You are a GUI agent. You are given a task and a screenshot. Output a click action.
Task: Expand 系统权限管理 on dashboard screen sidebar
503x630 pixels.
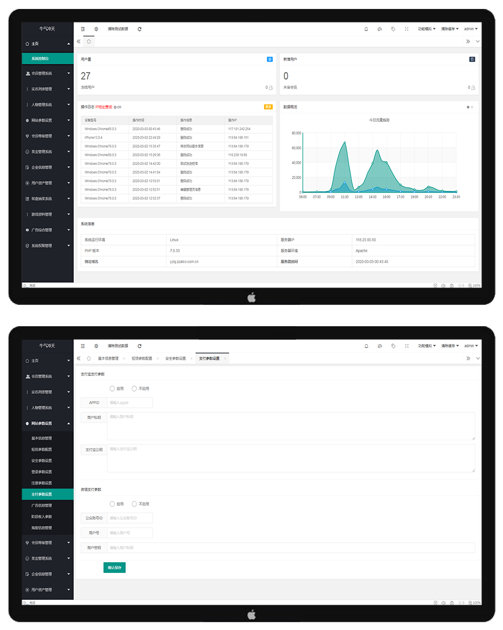pos(48,246)
